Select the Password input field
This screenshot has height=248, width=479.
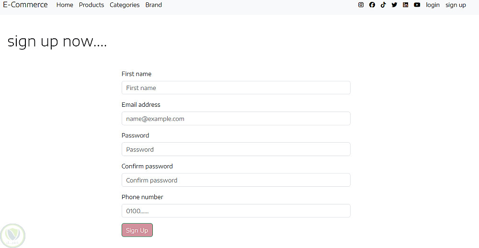(x=236, y=149)
